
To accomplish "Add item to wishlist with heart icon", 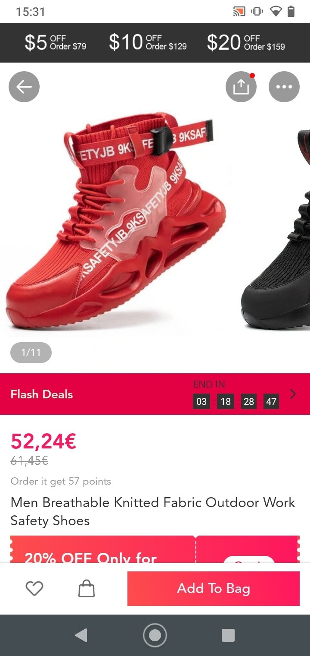I will pos(34,588).
